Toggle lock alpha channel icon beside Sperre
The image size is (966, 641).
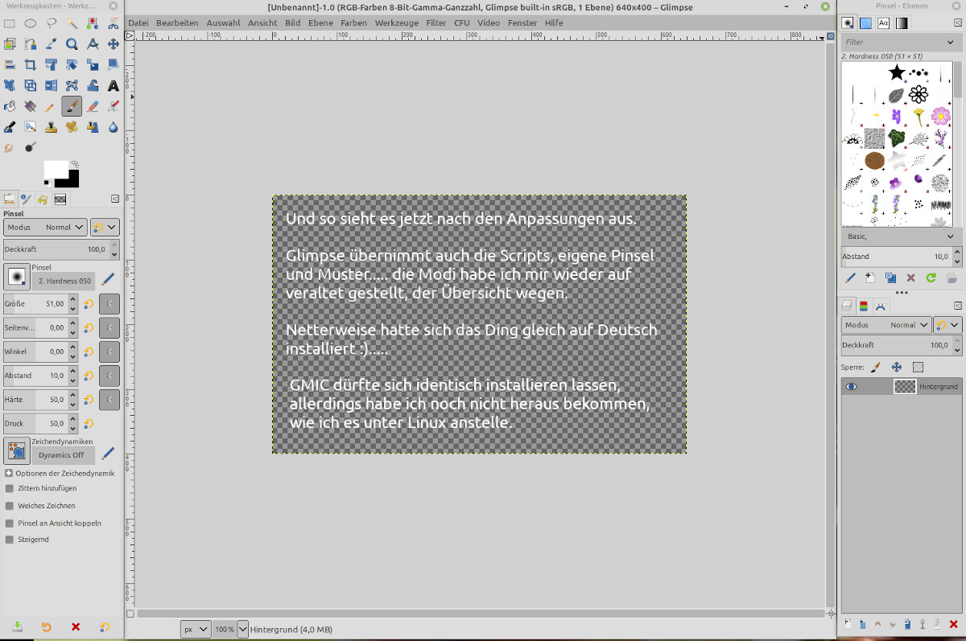[x=917, y=367]
